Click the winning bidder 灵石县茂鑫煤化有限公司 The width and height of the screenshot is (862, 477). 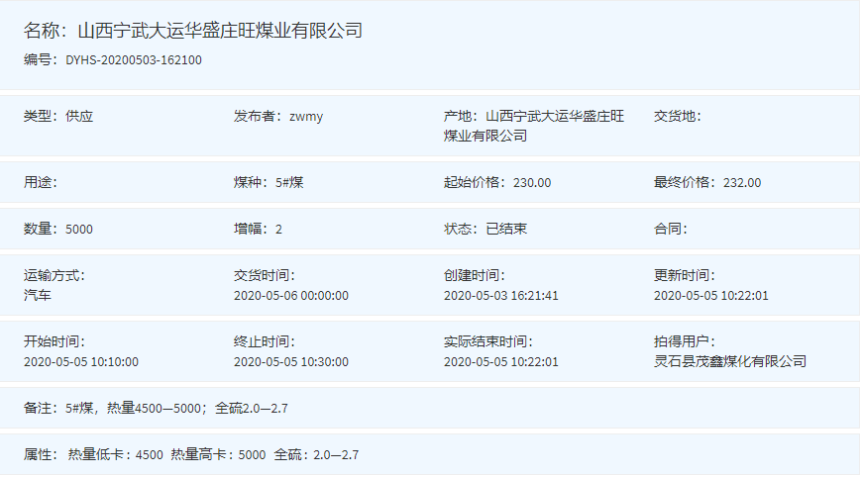click(x=730, y=361)
